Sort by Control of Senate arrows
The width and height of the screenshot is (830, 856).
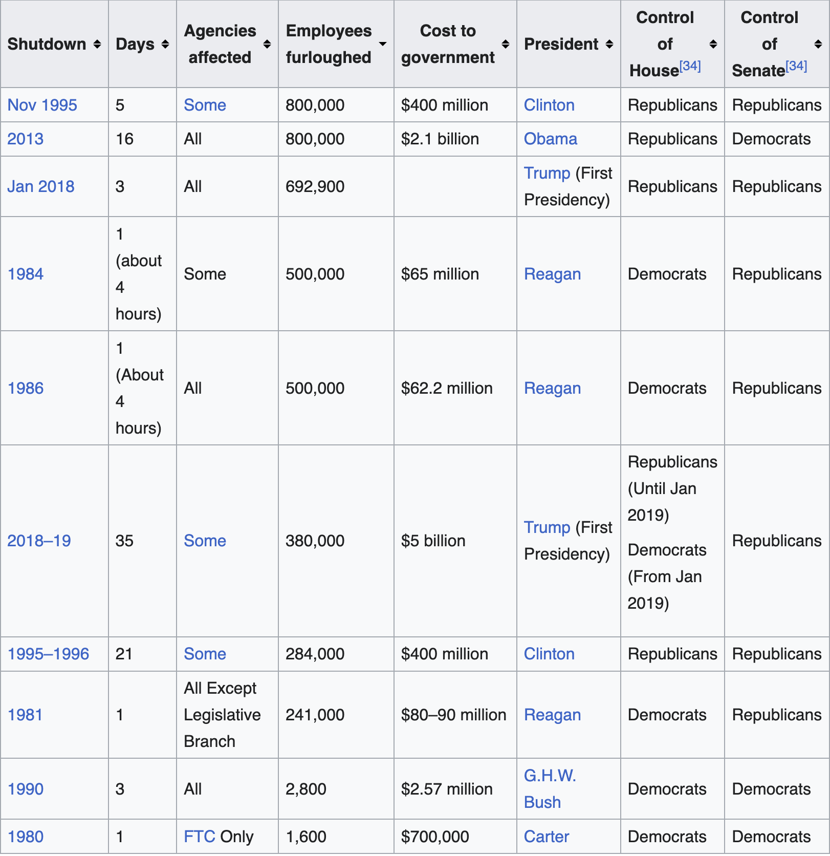[818, 45]
